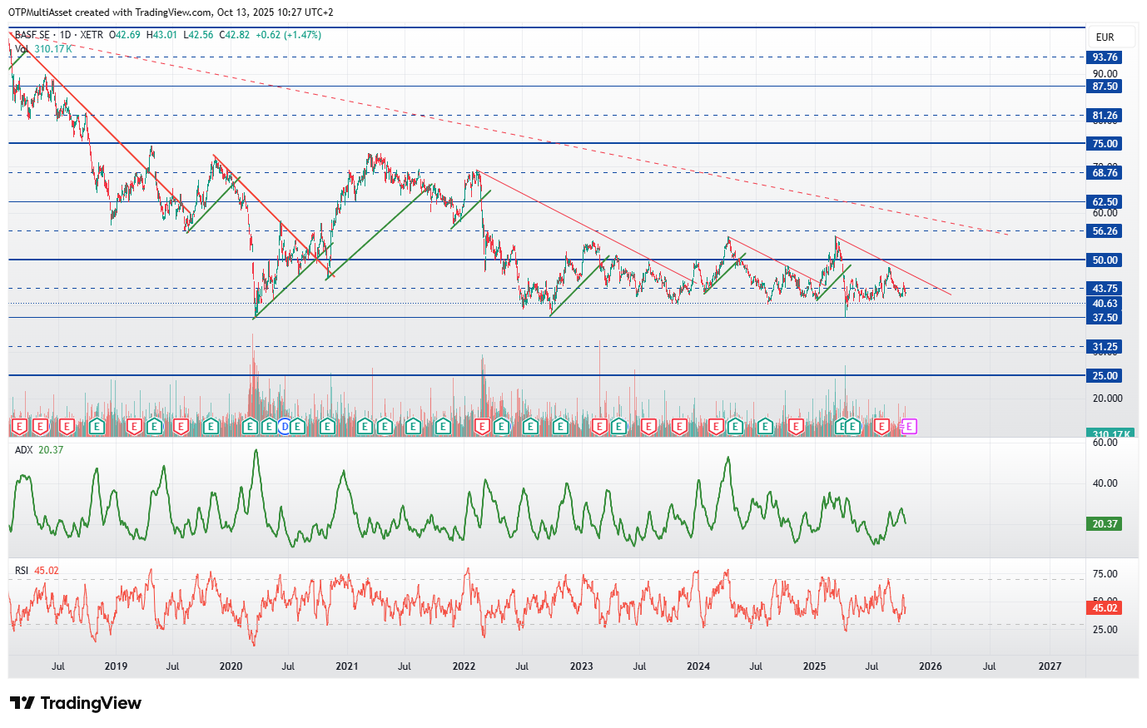The image size is (1147, 728).
Task: Click the 37.50 support level label
Action: 1105,318
